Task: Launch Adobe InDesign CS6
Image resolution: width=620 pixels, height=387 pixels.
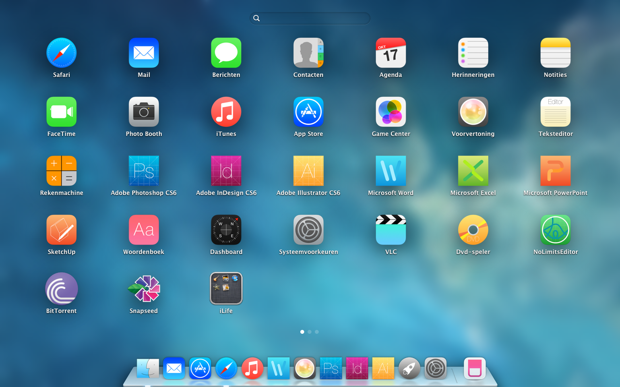Action: [x=226, y=171]
